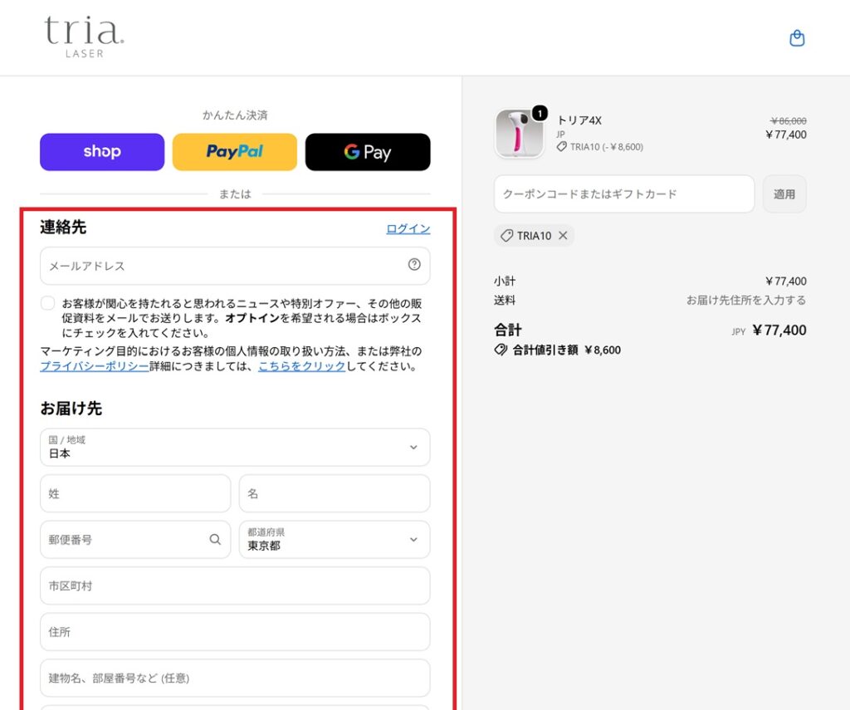Pay with Google Pay button
This screenshot has width=850, height=710.
(x=368, y=152)
